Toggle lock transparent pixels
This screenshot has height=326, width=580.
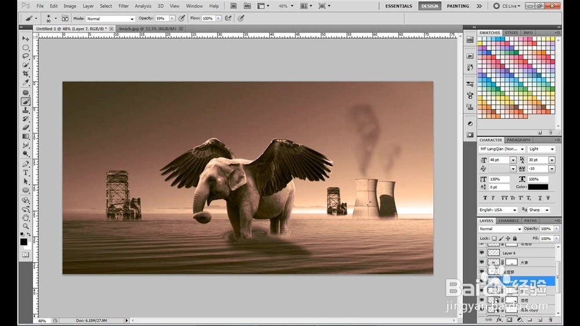tap(494, 238)
